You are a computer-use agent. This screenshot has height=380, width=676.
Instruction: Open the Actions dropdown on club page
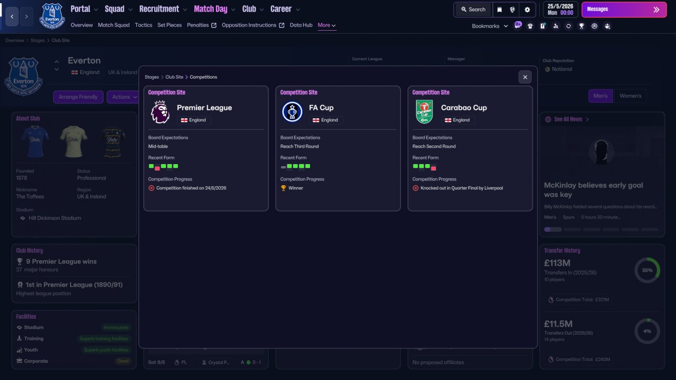[124, 97]
